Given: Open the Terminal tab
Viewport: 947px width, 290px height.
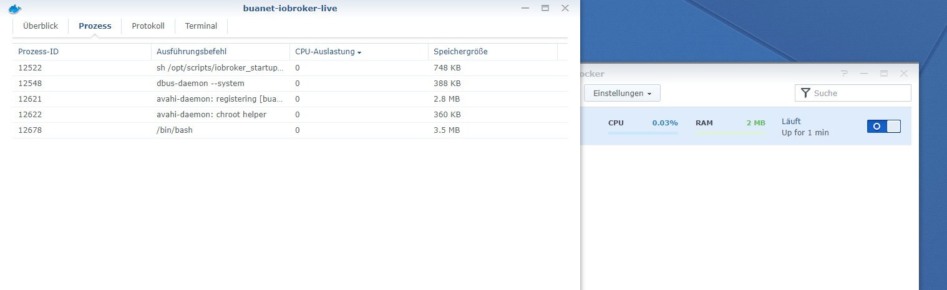Looking at the screenshot, I should point(201,26).
